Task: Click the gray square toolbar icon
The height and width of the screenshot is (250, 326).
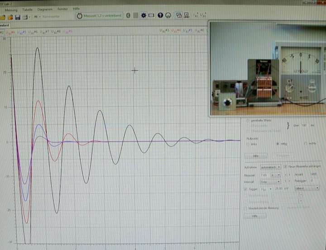Action: coord(136,15)
